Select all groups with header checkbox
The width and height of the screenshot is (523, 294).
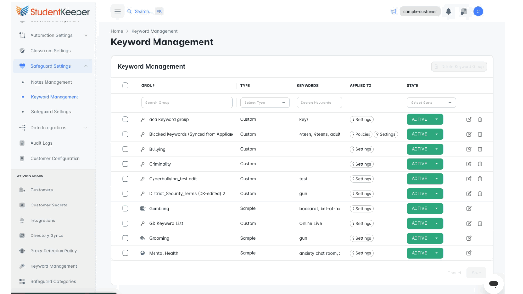tap(125, 86)
